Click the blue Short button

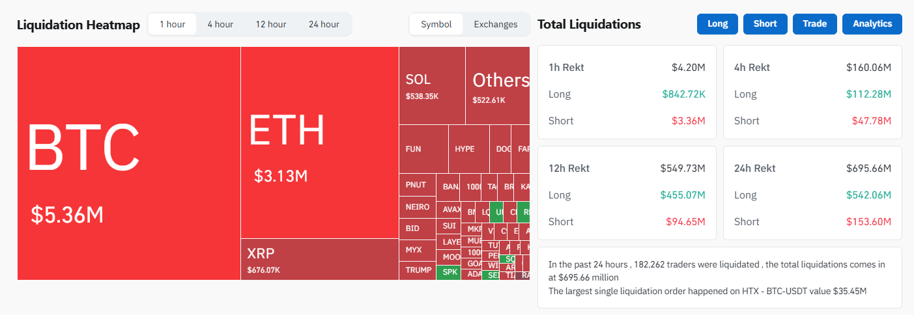pyautogui.click(x=765, y=23)
